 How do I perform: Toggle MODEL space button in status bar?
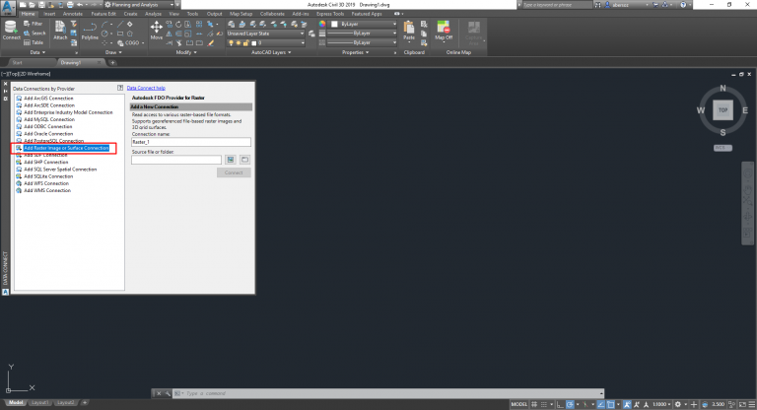pyautogui.click(x=519, y=404)
